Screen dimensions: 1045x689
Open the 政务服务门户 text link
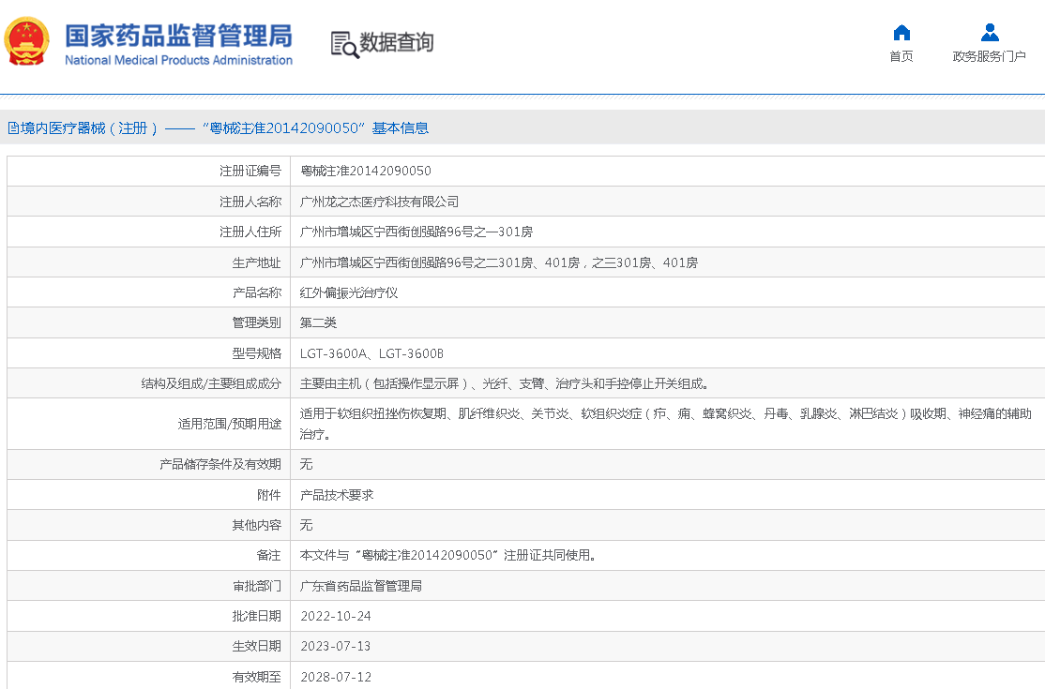(990, 57)
